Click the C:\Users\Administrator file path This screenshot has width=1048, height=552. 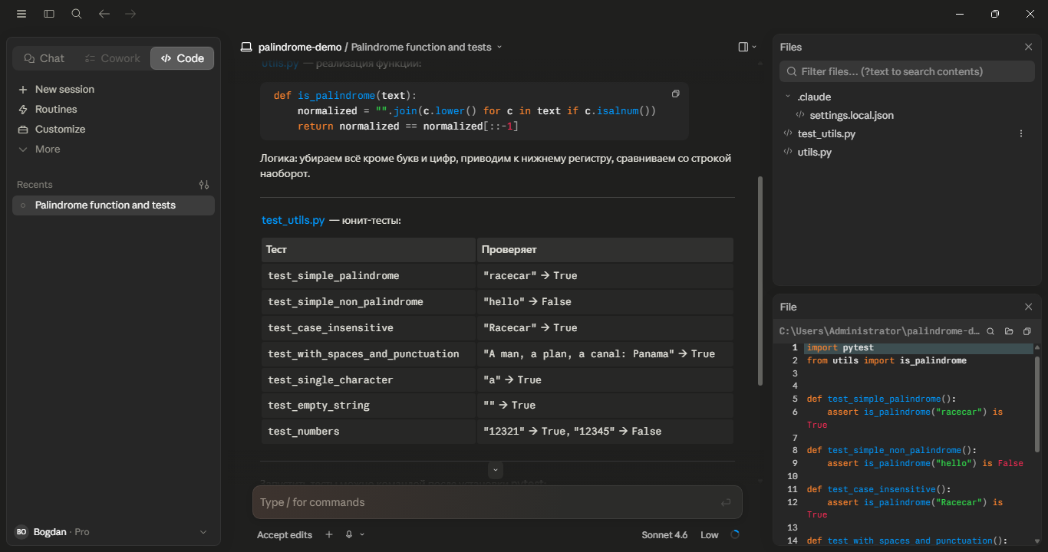coord(879,331)
